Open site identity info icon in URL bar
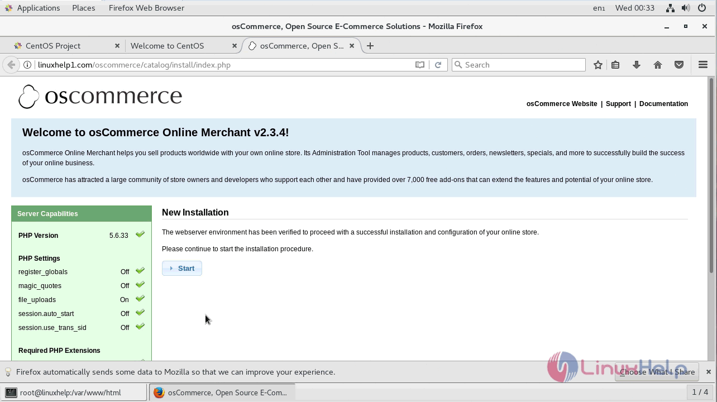 [x=27, y=65]
